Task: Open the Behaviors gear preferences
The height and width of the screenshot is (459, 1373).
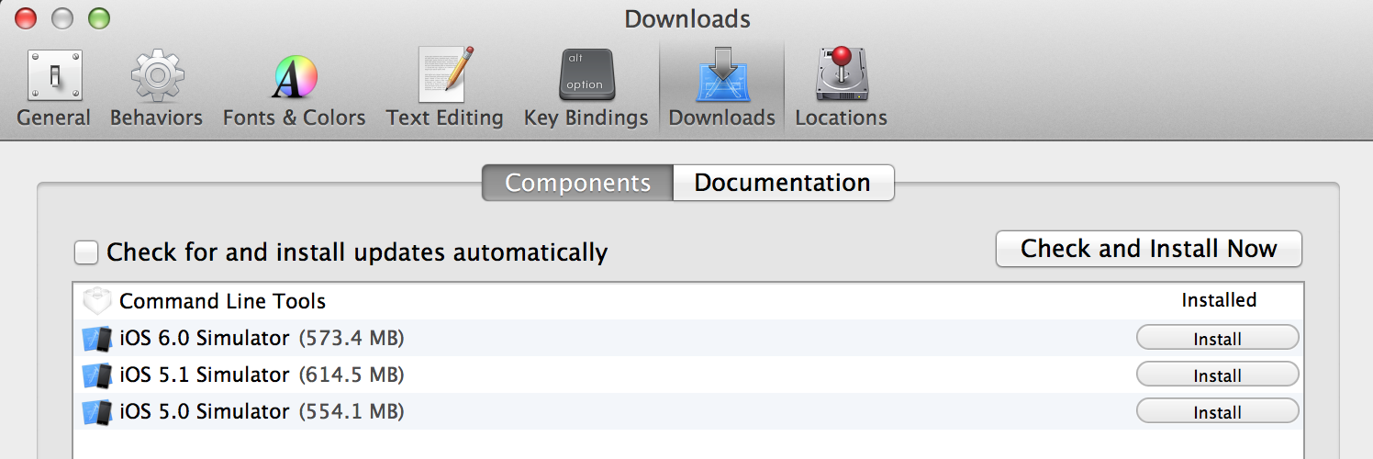Action: click(156, 89)
